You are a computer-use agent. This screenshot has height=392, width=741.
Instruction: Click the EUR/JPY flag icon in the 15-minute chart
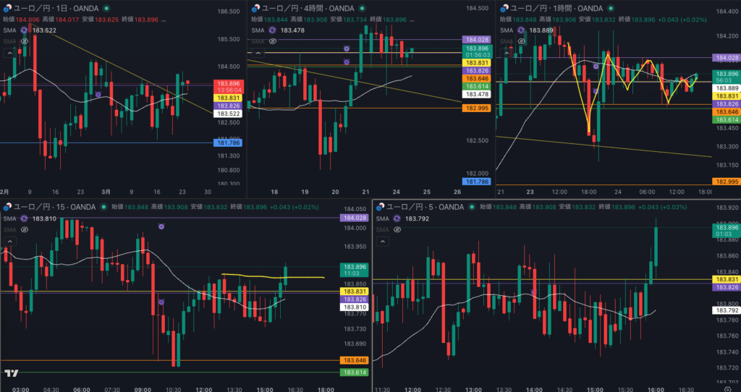click(x=7, y=207)
